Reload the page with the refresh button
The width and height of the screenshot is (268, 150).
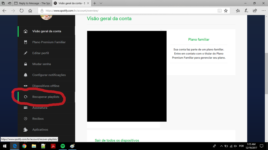pos(21,11)
